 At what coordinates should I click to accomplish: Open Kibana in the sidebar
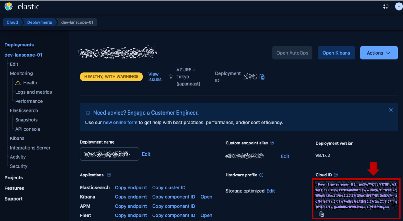click(17, 138)
